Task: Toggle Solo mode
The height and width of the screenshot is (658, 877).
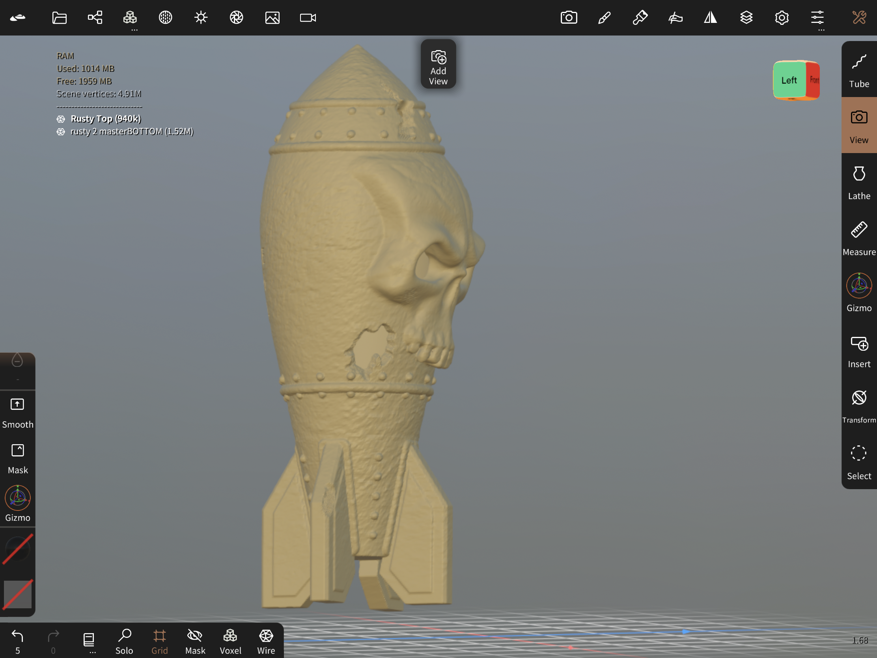Action: point(124,641)
